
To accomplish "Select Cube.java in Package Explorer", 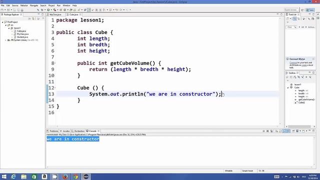I will tap(21, 31).
